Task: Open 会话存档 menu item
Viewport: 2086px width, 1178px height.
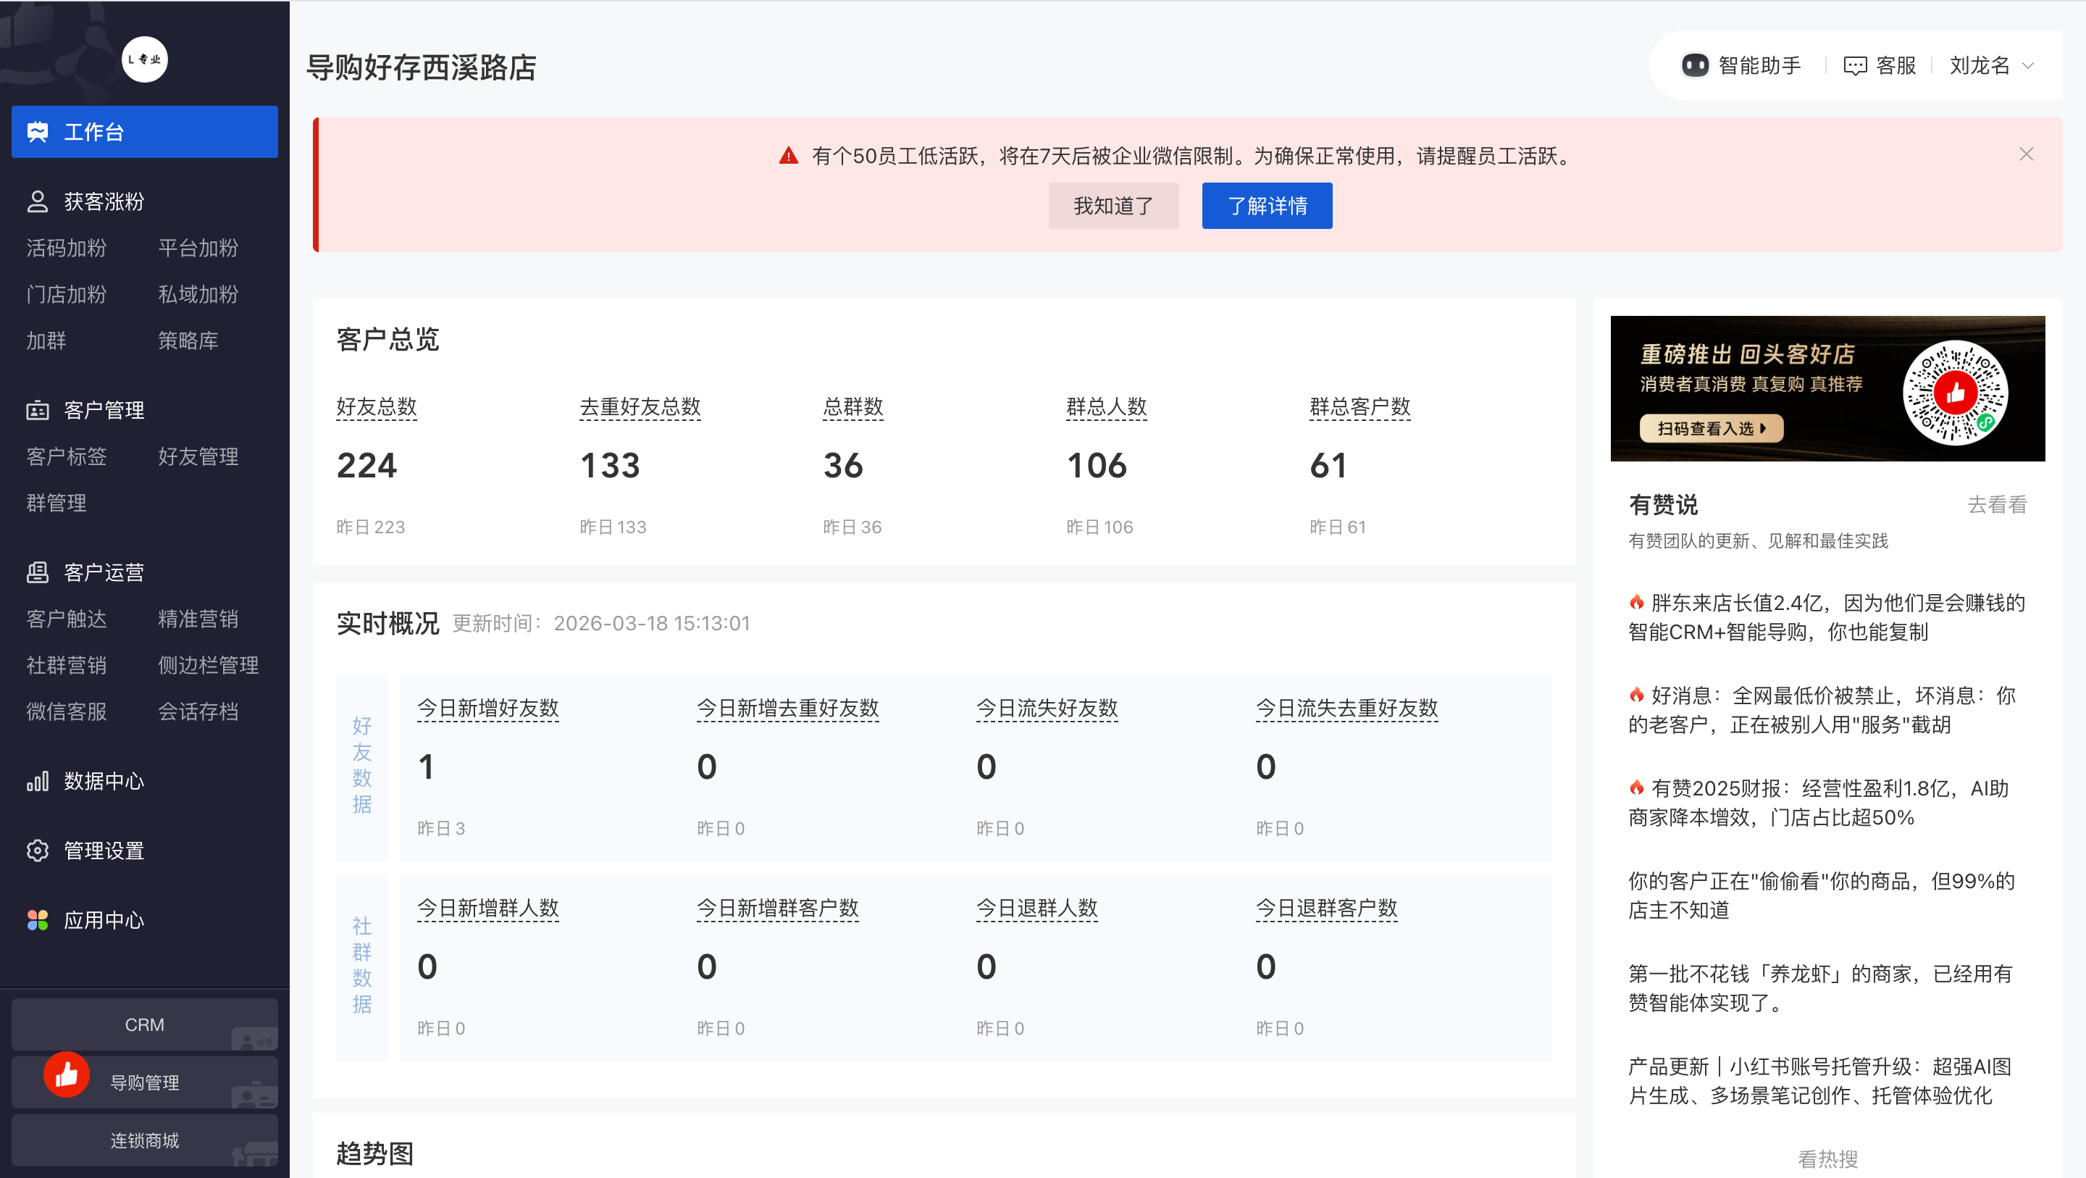Action: pyautogui.click(x=198, y=711)
